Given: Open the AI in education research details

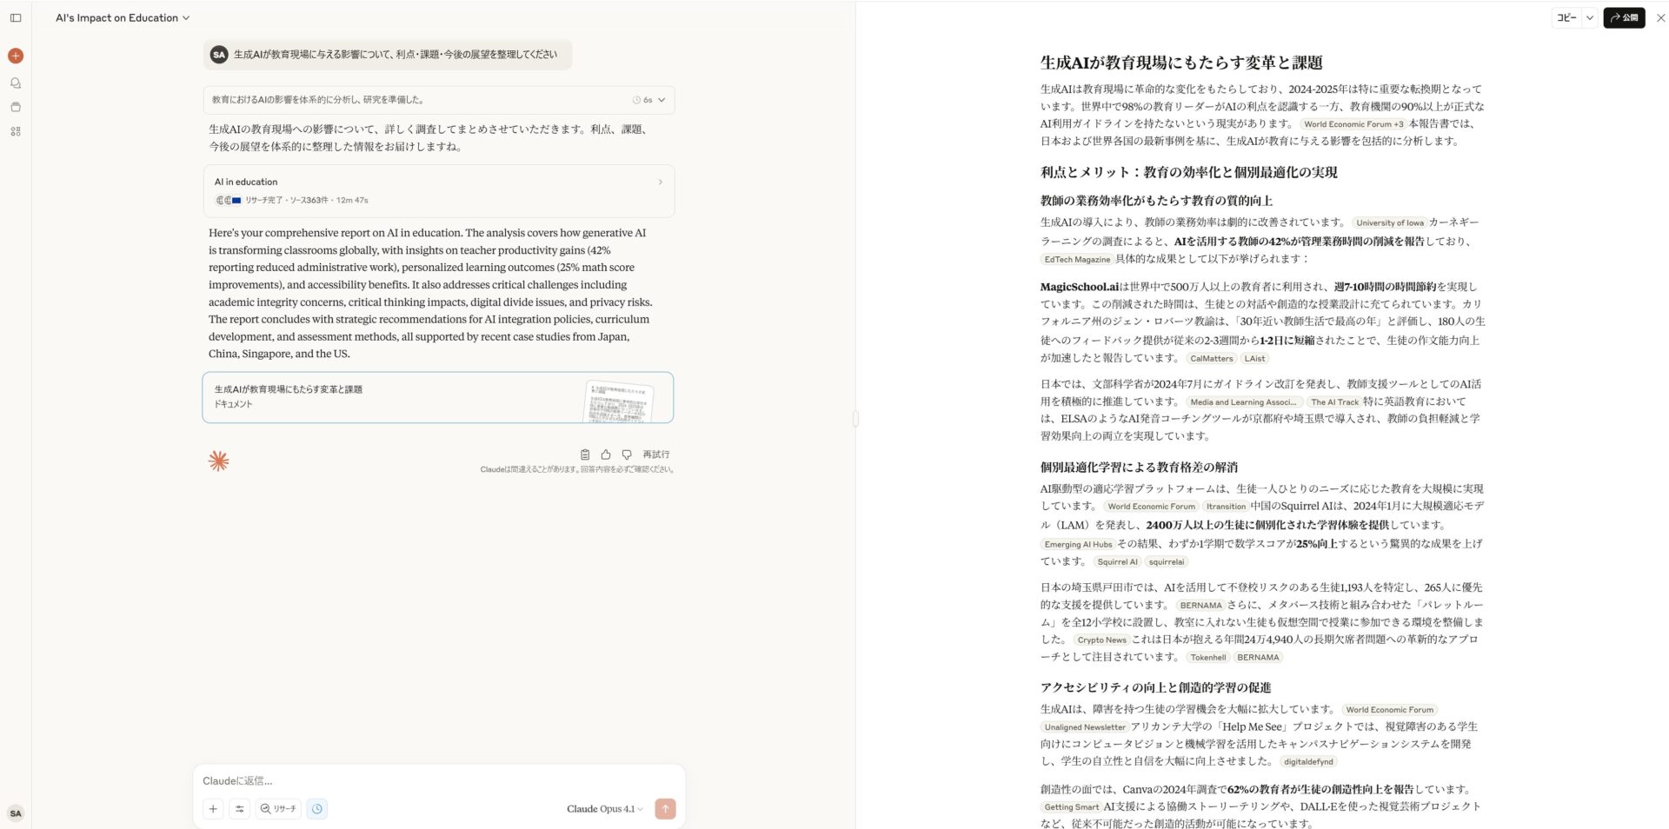Looking at the screenshot, I should (438, 190).
